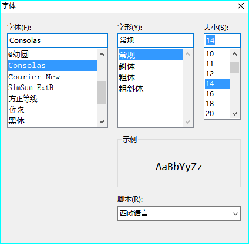Set font style to 斜体
The width and height of the screenshot is (249, 244).
[x=150, y=66]
